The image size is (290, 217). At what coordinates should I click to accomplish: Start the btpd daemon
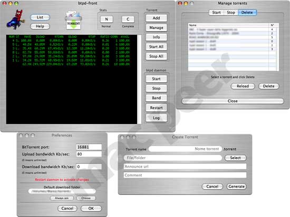click(156, 79)
